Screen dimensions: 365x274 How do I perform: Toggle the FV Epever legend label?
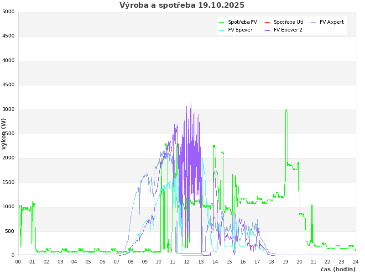(x=240, y=30)
